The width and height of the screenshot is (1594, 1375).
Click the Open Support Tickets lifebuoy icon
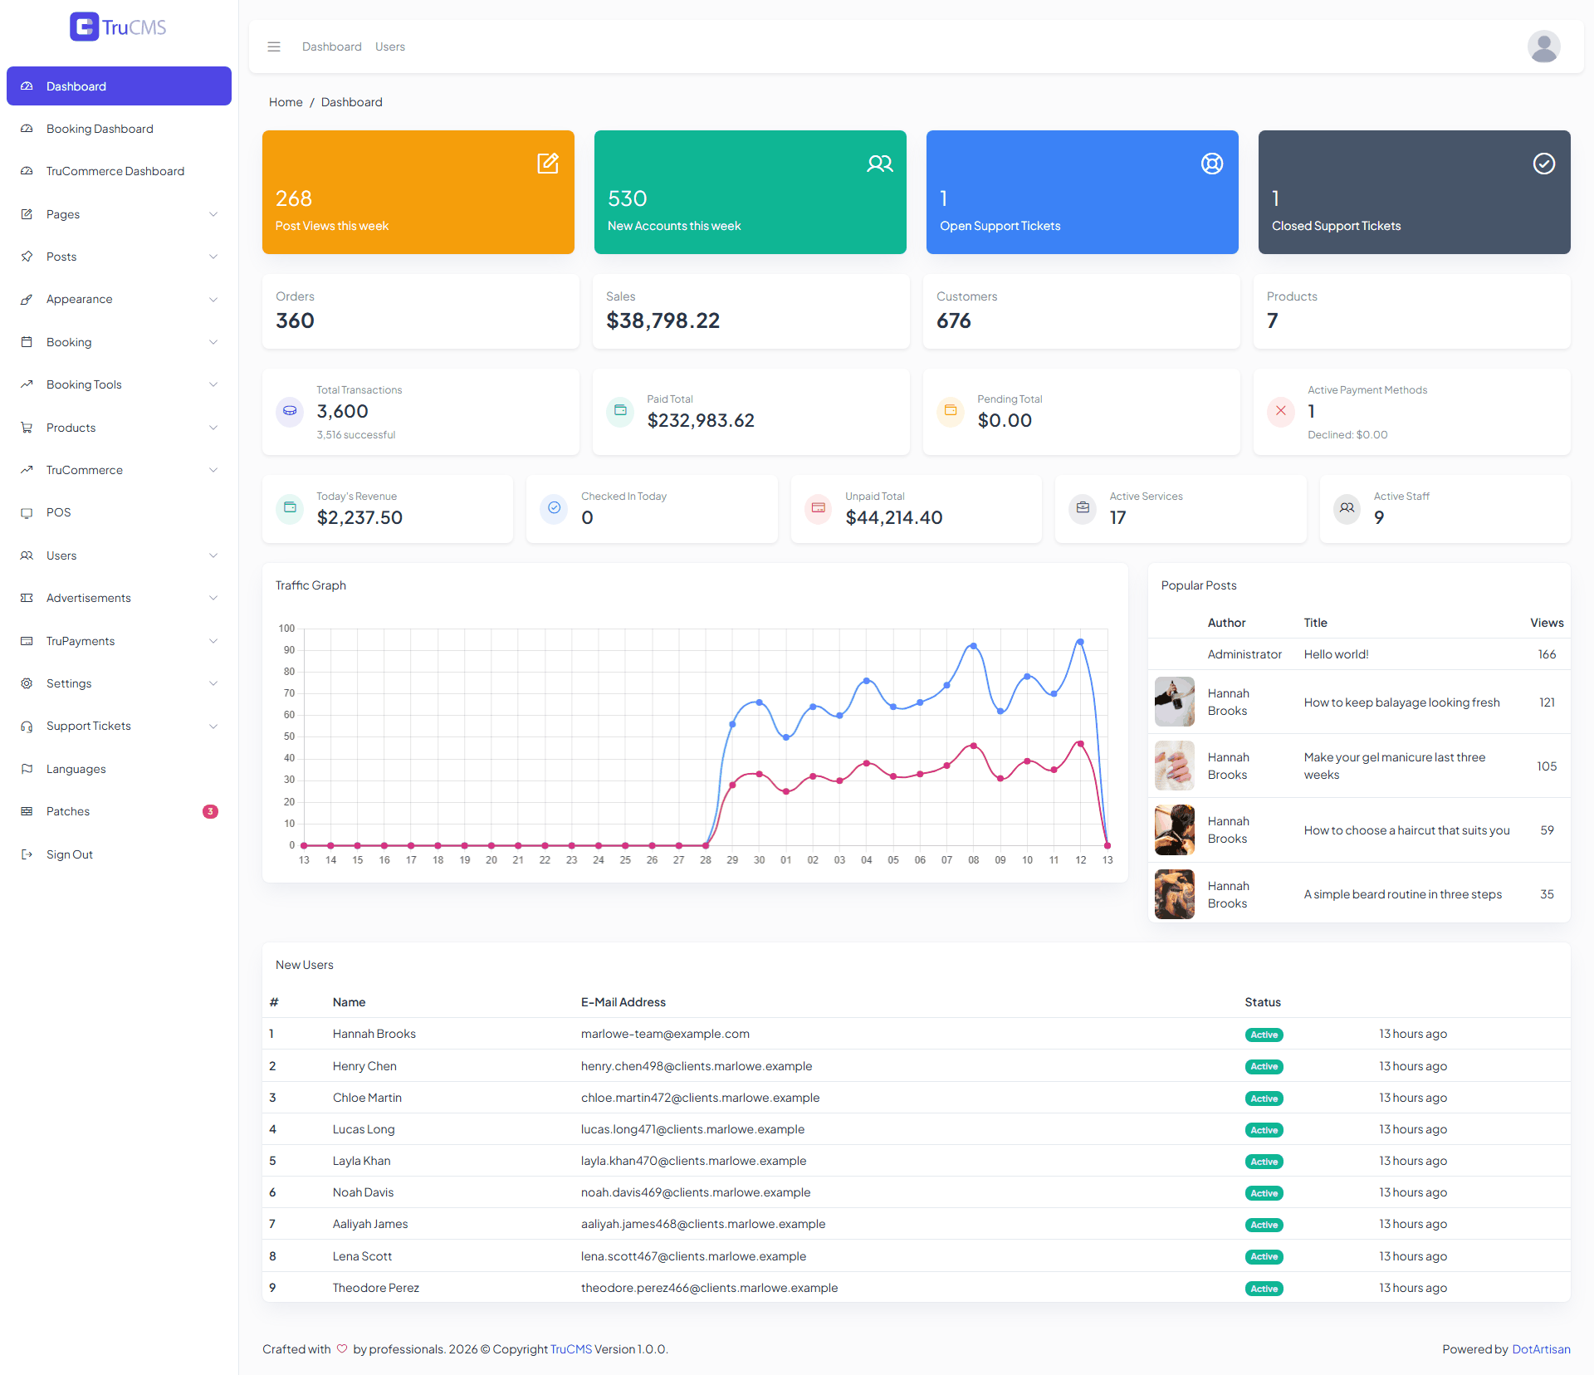coord(1212,164)
